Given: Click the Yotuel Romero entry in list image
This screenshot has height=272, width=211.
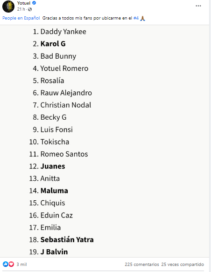Looking at the screenshot, I should (x=61, y=68).
